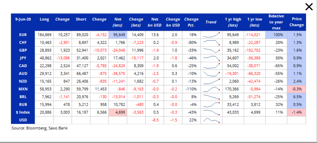Click the EUR 100% relative cell

coord(276,35)
